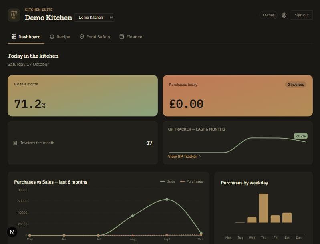Open the GP this month card
This screenshot has height=244, width=320.
click(x=83, y=96)
